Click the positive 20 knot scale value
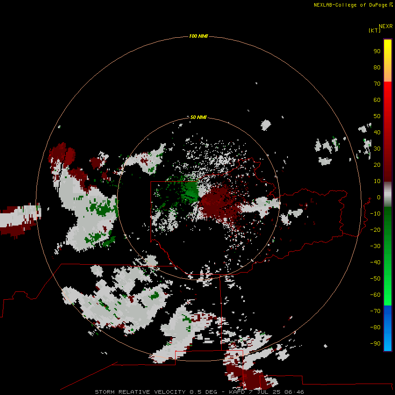 coord(377,165)
